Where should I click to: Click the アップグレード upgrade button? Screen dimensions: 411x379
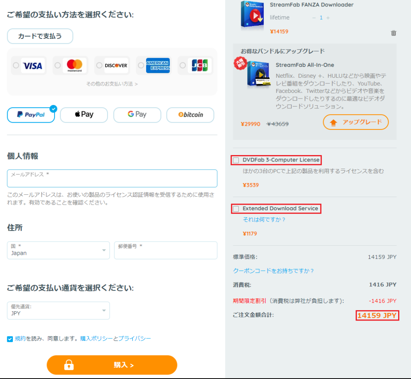coord(356,122)
